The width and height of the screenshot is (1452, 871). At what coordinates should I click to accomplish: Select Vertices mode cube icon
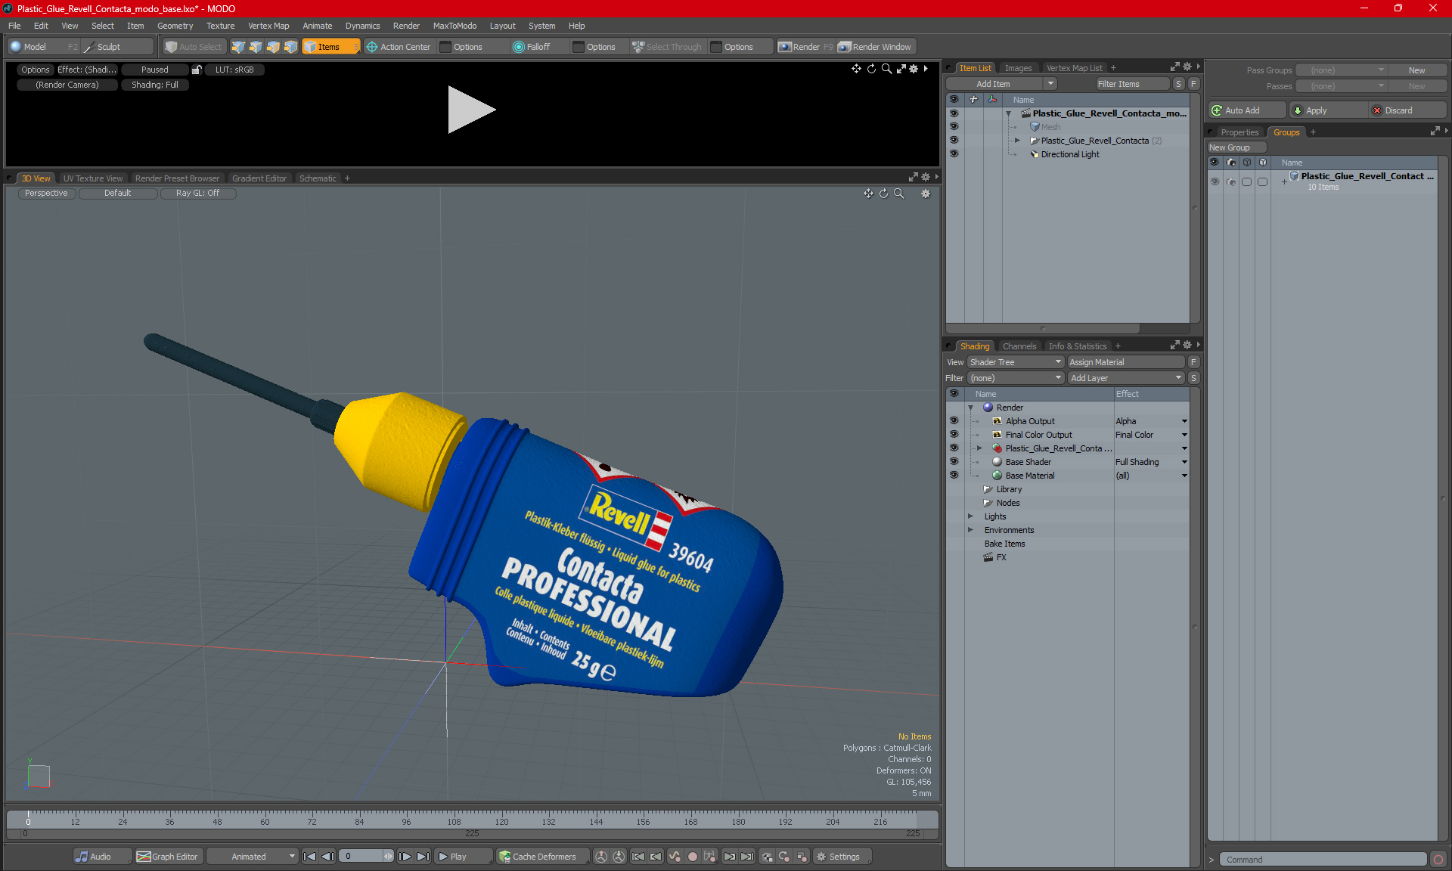[238, 47]
